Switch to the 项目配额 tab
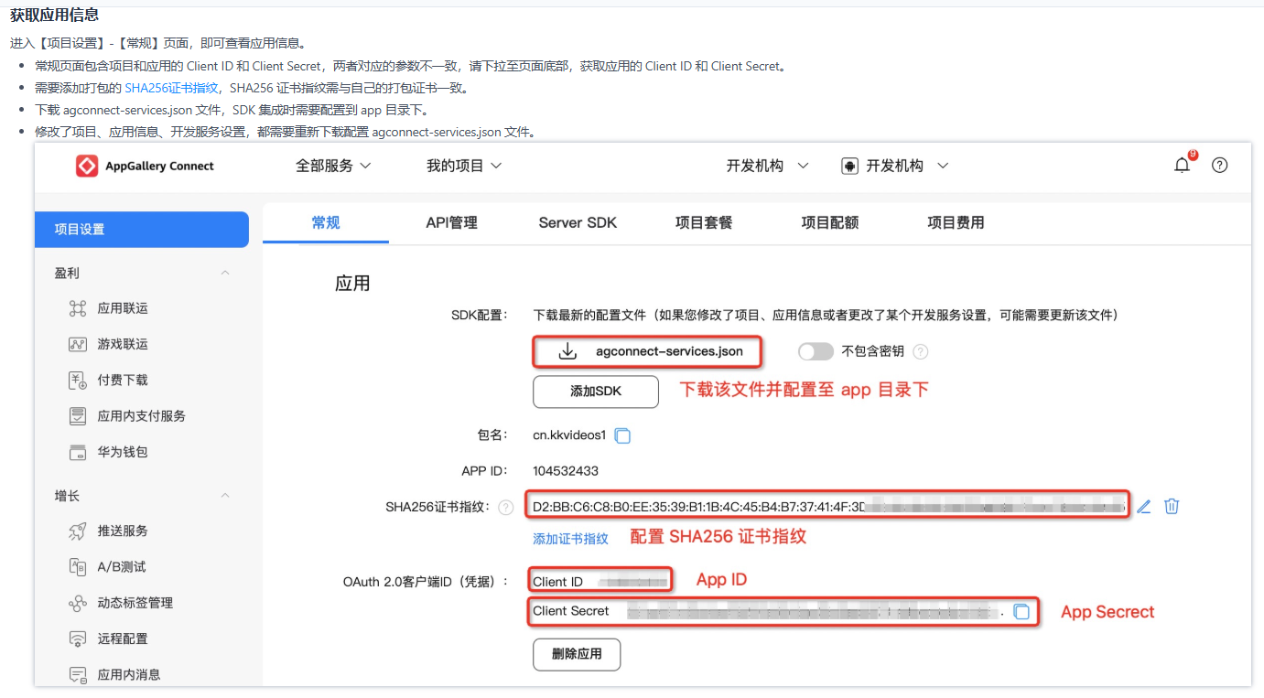 (x=830, y=222)
